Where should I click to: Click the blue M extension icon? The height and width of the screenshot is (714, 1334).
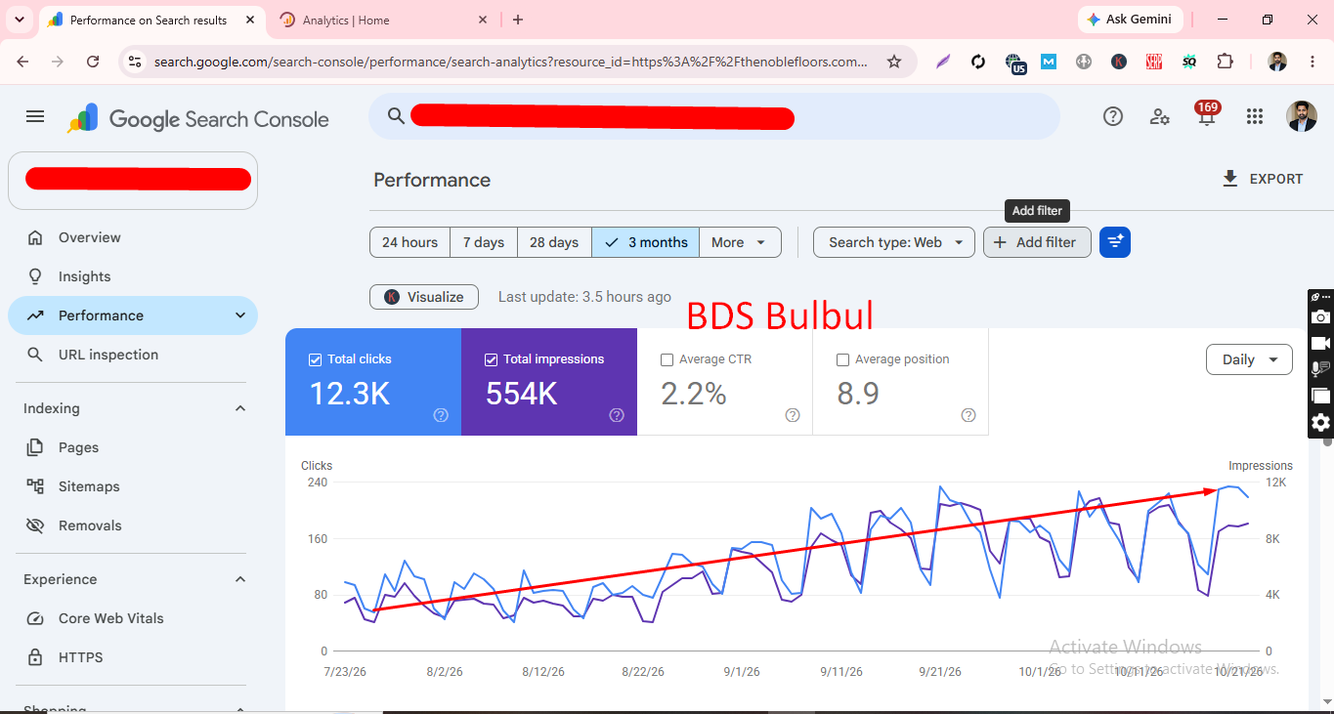point(1049,62)
